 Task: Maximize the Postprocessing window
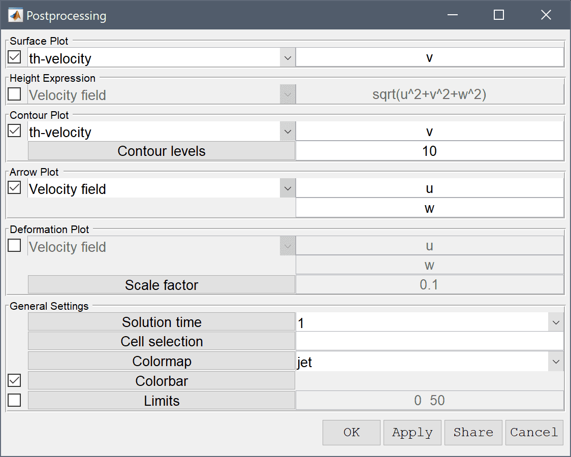499,15
